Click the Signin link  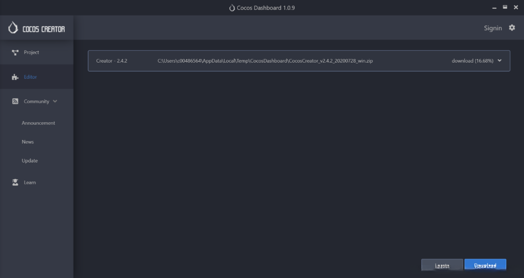(x=493, y=28)
